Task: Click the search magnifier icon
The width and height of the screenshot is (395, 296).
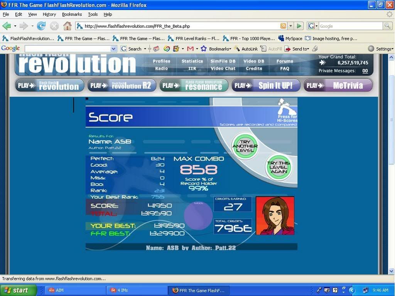Action: click(387, 26)
